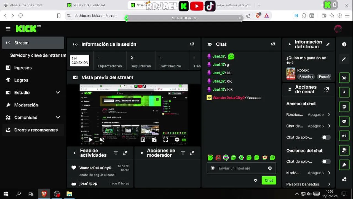
Task: Open the profile avatar menu
Action: point(338,29)
